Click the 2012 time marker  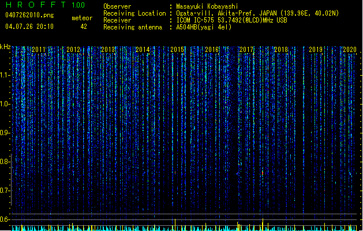(x=73, y=50)
